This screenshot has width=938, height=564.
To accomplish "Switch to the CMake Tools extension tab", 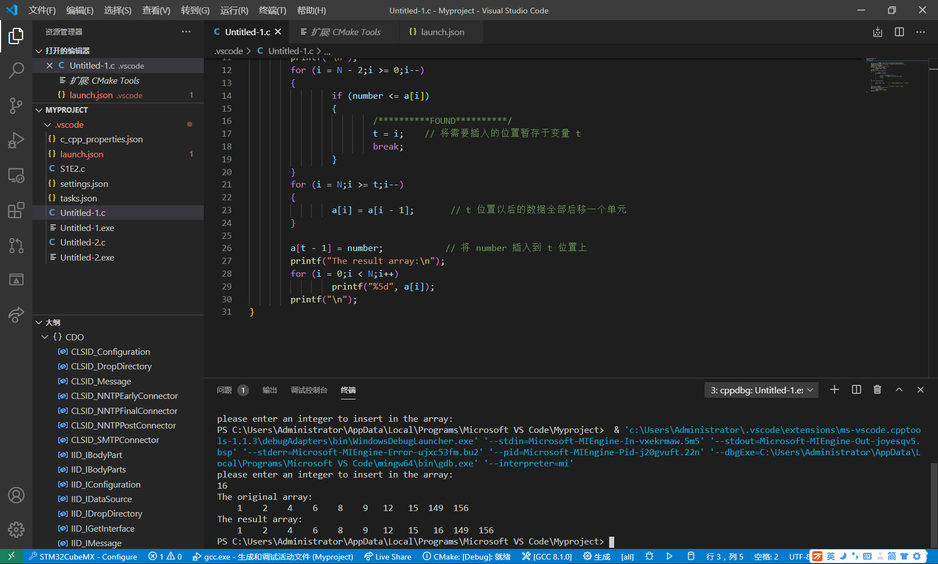I will pos(345,32).
